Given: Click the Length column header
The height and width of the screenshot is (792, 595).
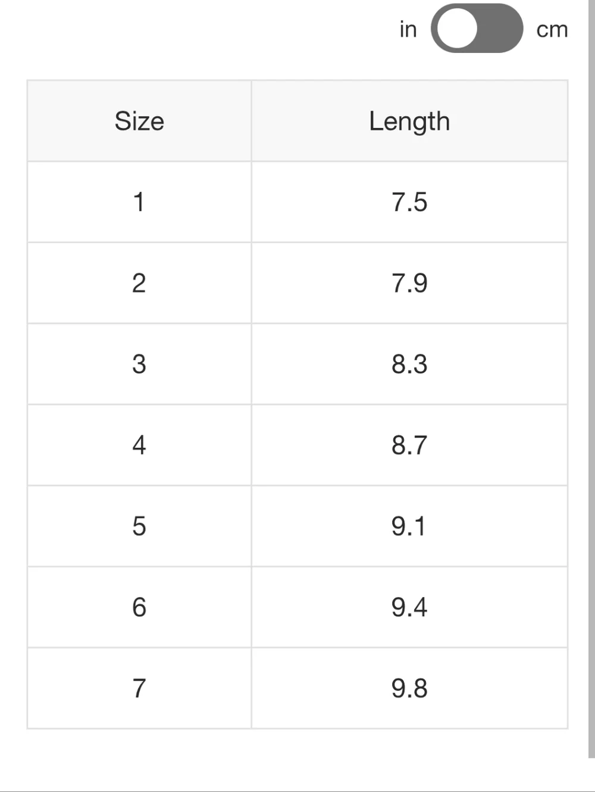Looking at the screenshot, I should coord(409,121).
